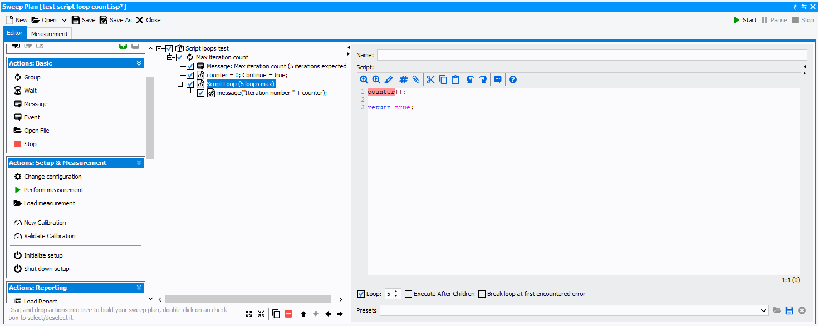Viewport: 818px width, 326px height.
Task: Redo the last script edit
Action: (x=483, y=79)
